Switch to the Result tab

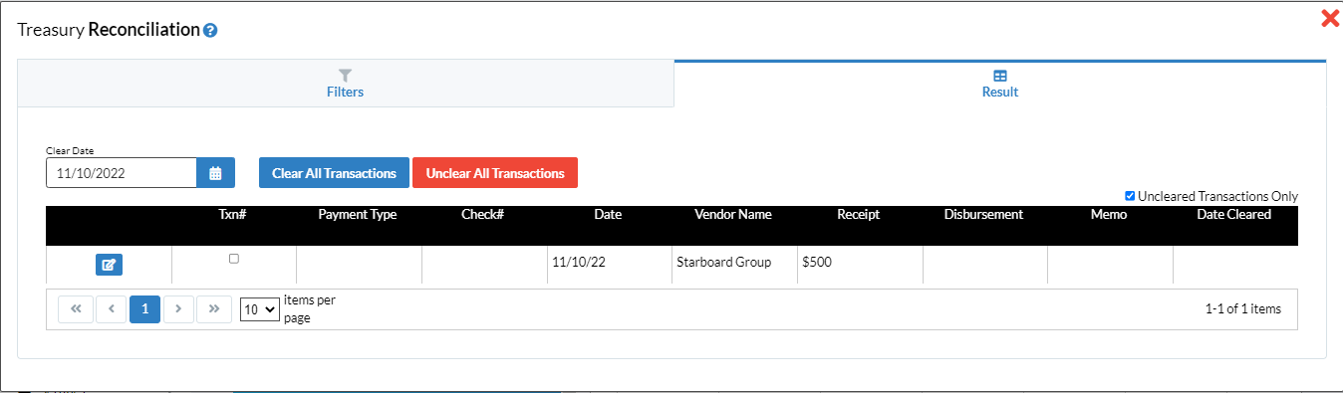(x=1000, y=84)
